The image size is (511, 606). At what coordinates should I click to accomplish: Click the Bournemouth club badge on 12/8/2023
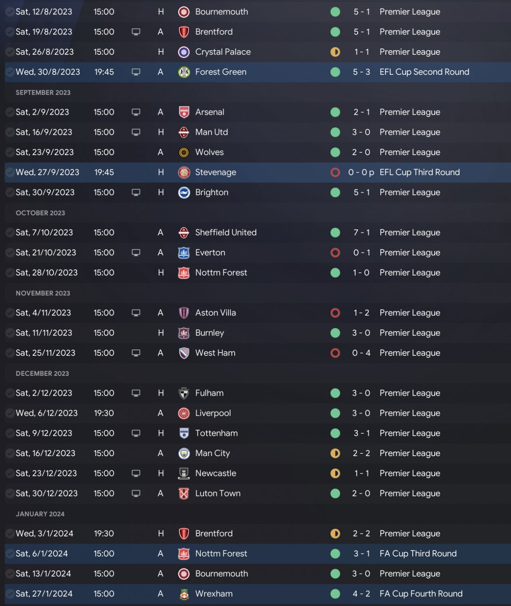pyautogui.click(x=184, y=12)
